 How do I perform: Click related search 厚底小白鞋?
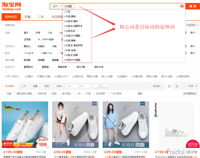[x=92, y=76]
